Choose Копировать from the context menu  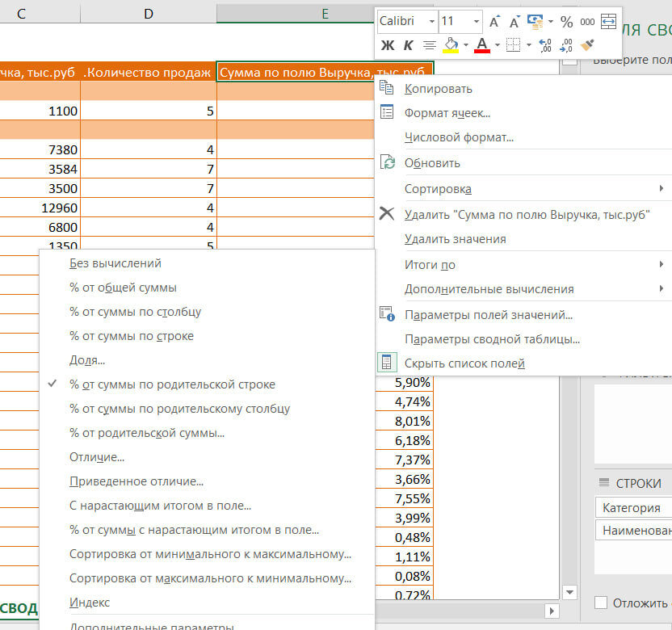coord(439,89)
